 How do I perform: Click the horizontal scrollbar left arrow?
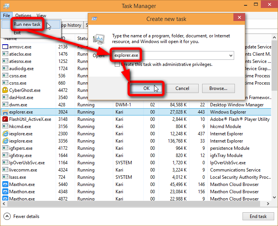point(4,204)
